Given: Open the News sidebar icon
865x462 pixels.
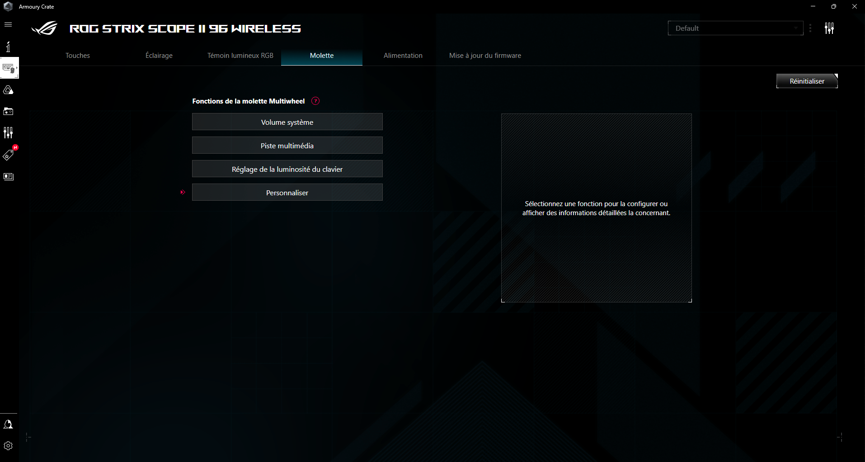Looking at the screenshot, I should pyautogui.click(x=9, y=176).
